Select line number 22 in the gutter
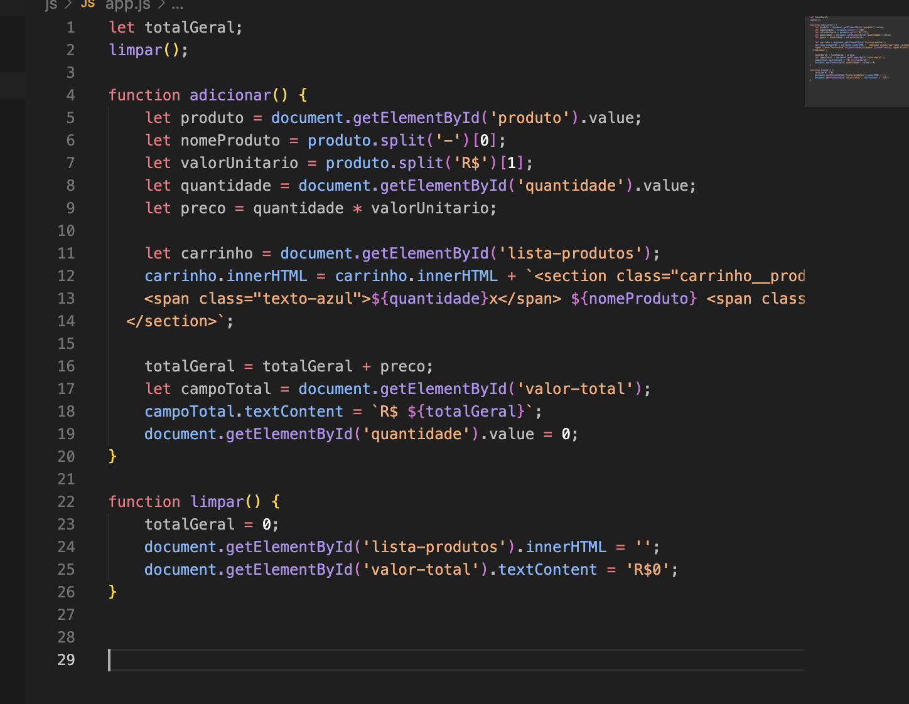 [x=66, y=502]
